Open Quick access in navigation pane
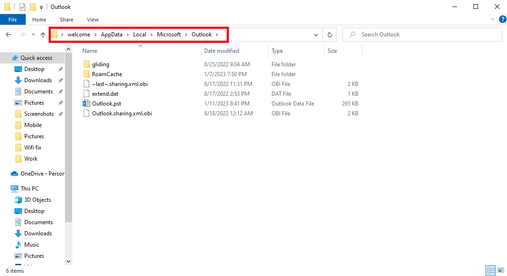 pos(36,58)
